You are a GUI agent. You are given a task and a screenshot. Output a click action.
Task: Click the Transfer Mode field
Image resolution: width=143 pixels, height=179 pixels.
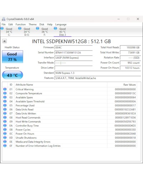click(74, 63)
